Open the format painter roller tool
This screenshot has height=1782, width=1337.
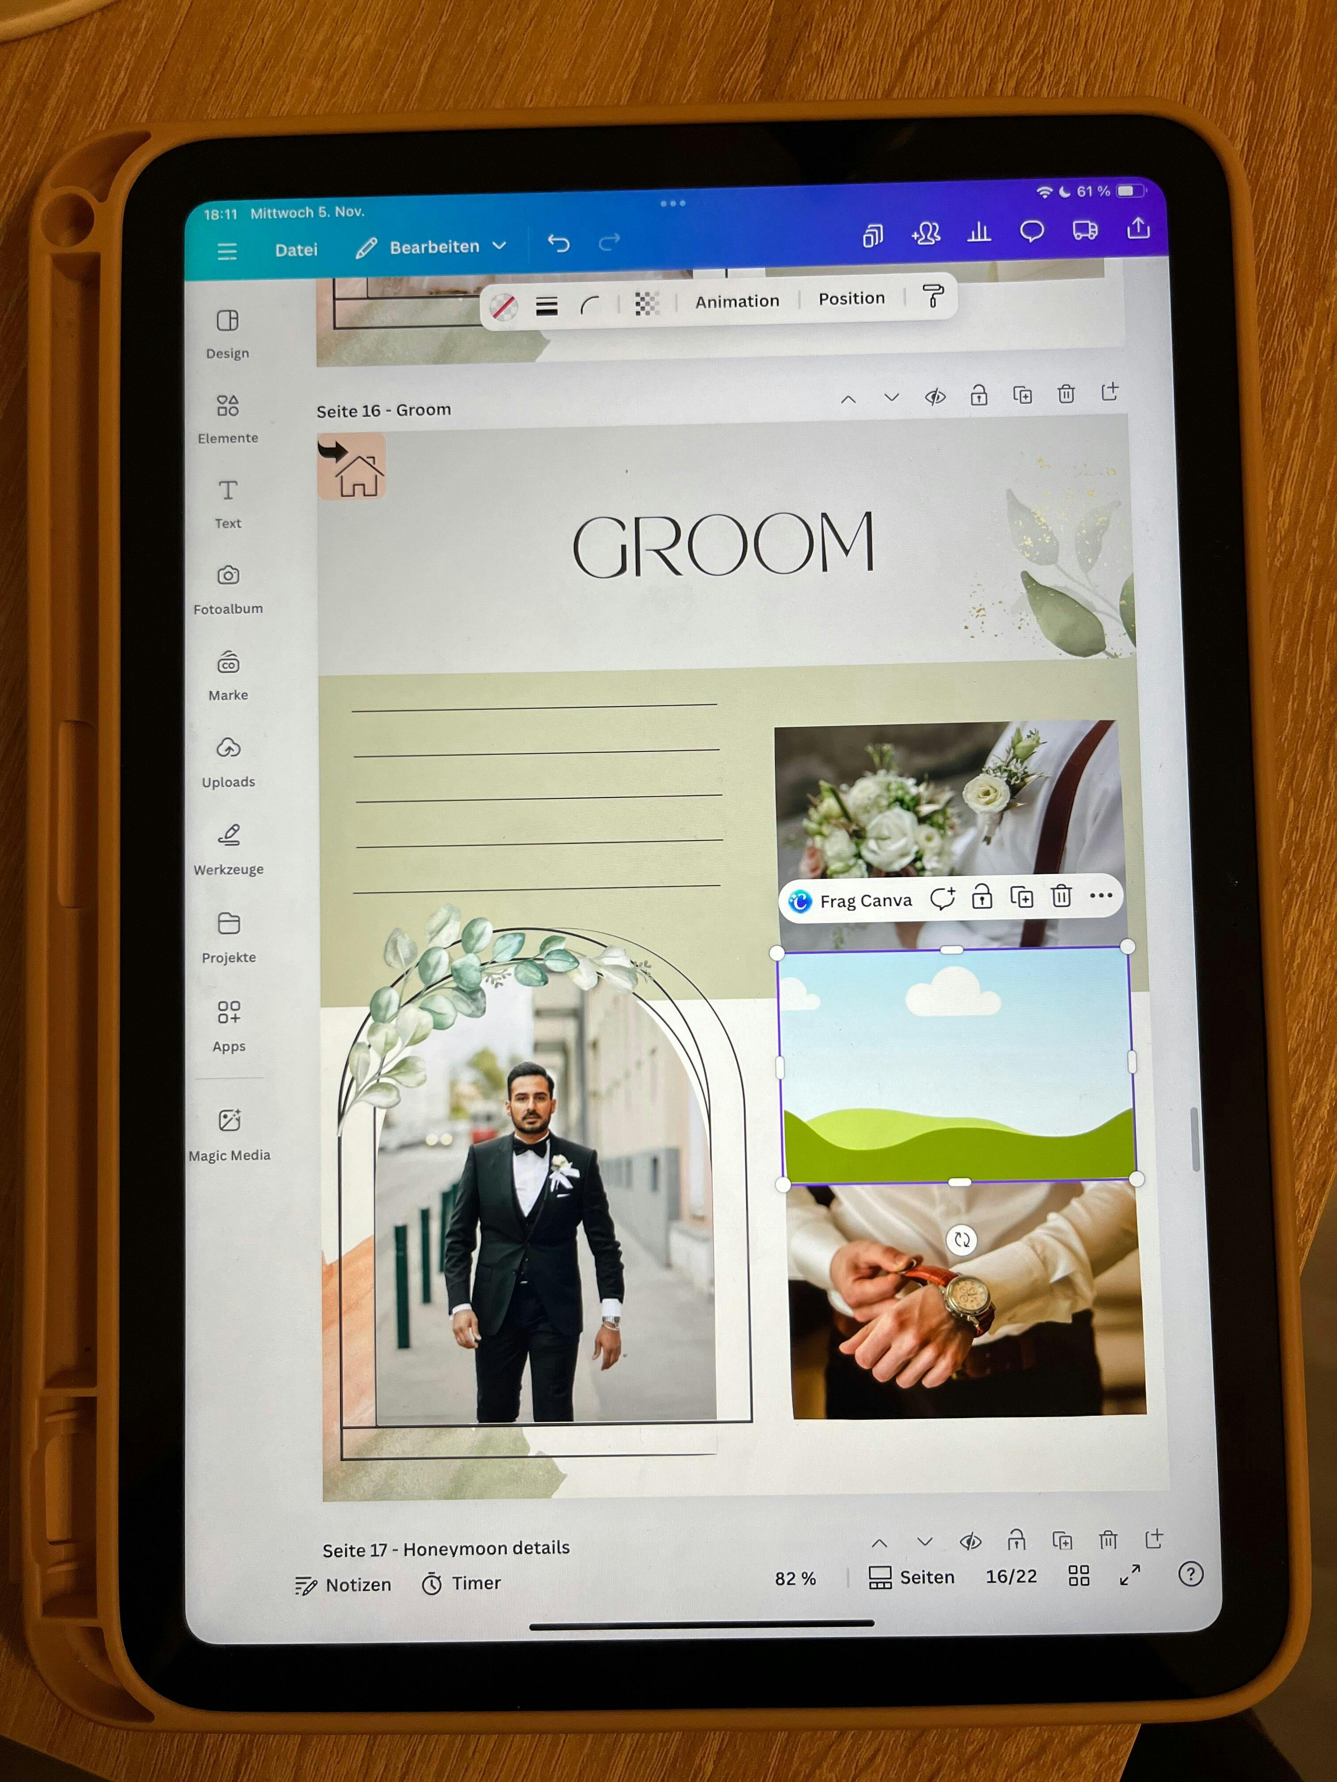(932, 297)
